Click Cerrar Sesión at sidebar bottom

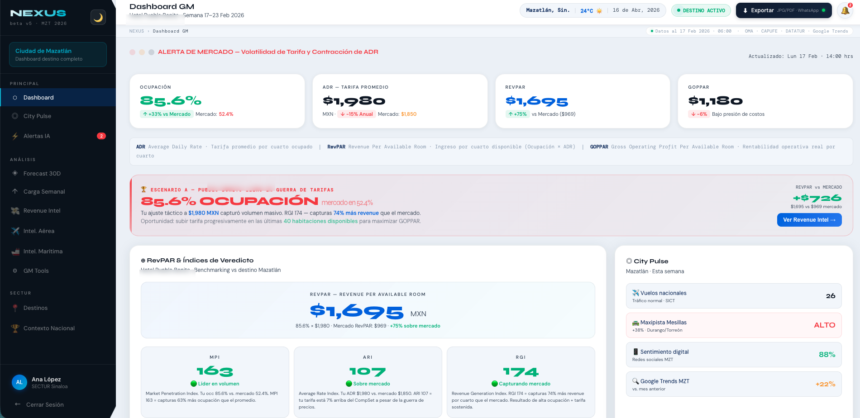tap(44, 404)
